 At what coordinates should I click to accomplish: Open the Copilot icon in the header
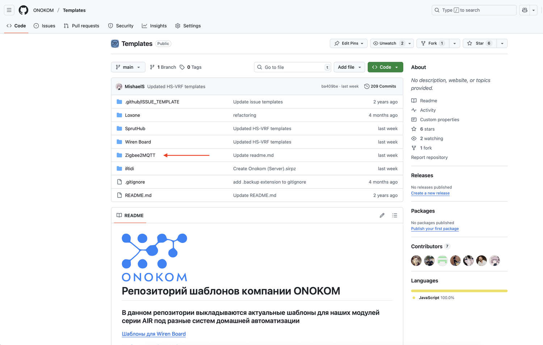pos(525,10)
